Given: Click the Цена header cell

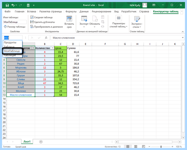Looking at the screenshot, I should click(60, 48).
